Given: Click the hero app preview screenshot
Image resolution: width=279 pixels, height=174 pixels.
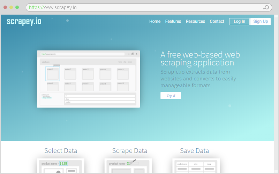Looking at the screenshot, I should click(x=88, y=79).
